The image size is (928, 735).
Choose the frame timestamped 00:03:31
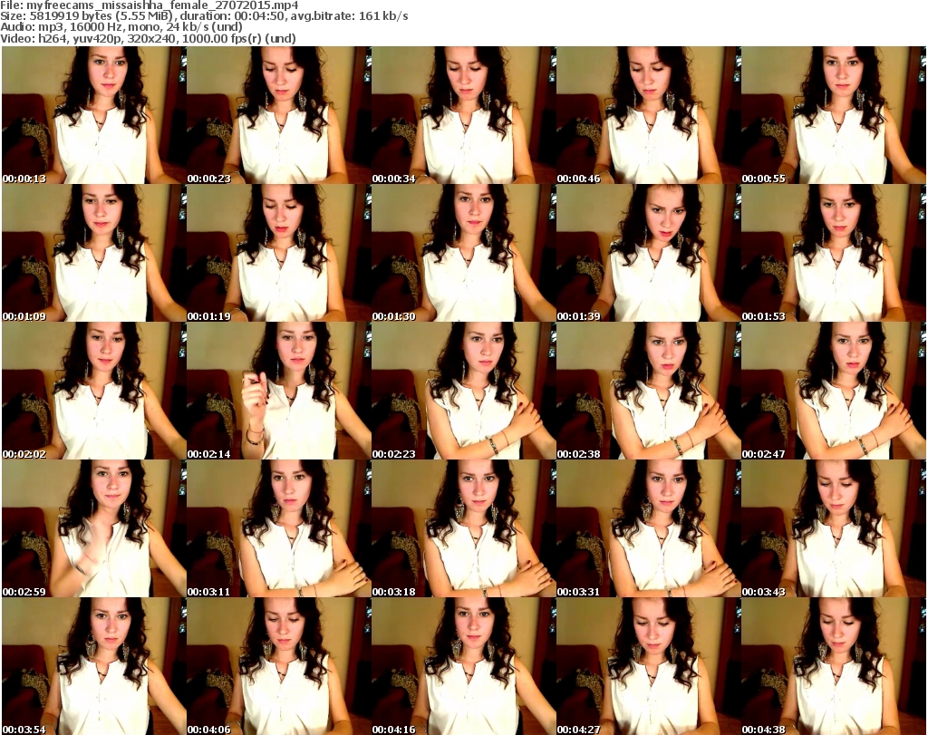pos(649,528)
